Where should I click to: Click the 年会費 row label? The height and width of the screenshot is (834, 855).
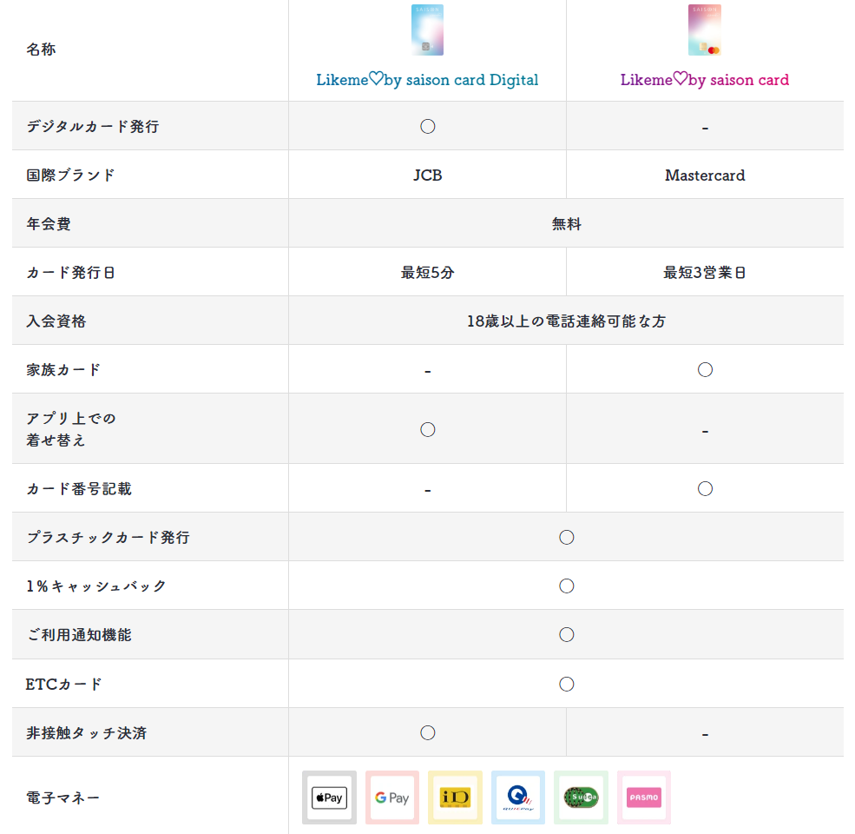[x=49, y=224]
